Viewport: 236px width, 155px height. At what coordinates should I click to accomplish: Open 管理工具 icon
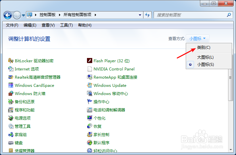[11, 126]
